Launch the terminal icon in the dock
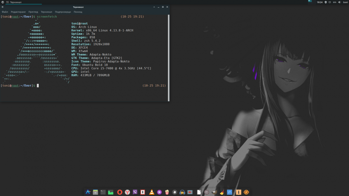This screenshot has width=349, height=196. tap(103, 192)
